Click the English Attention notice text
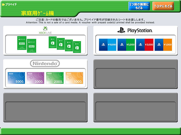This screenshot has width=181, height=135. (x=90, y=22)
